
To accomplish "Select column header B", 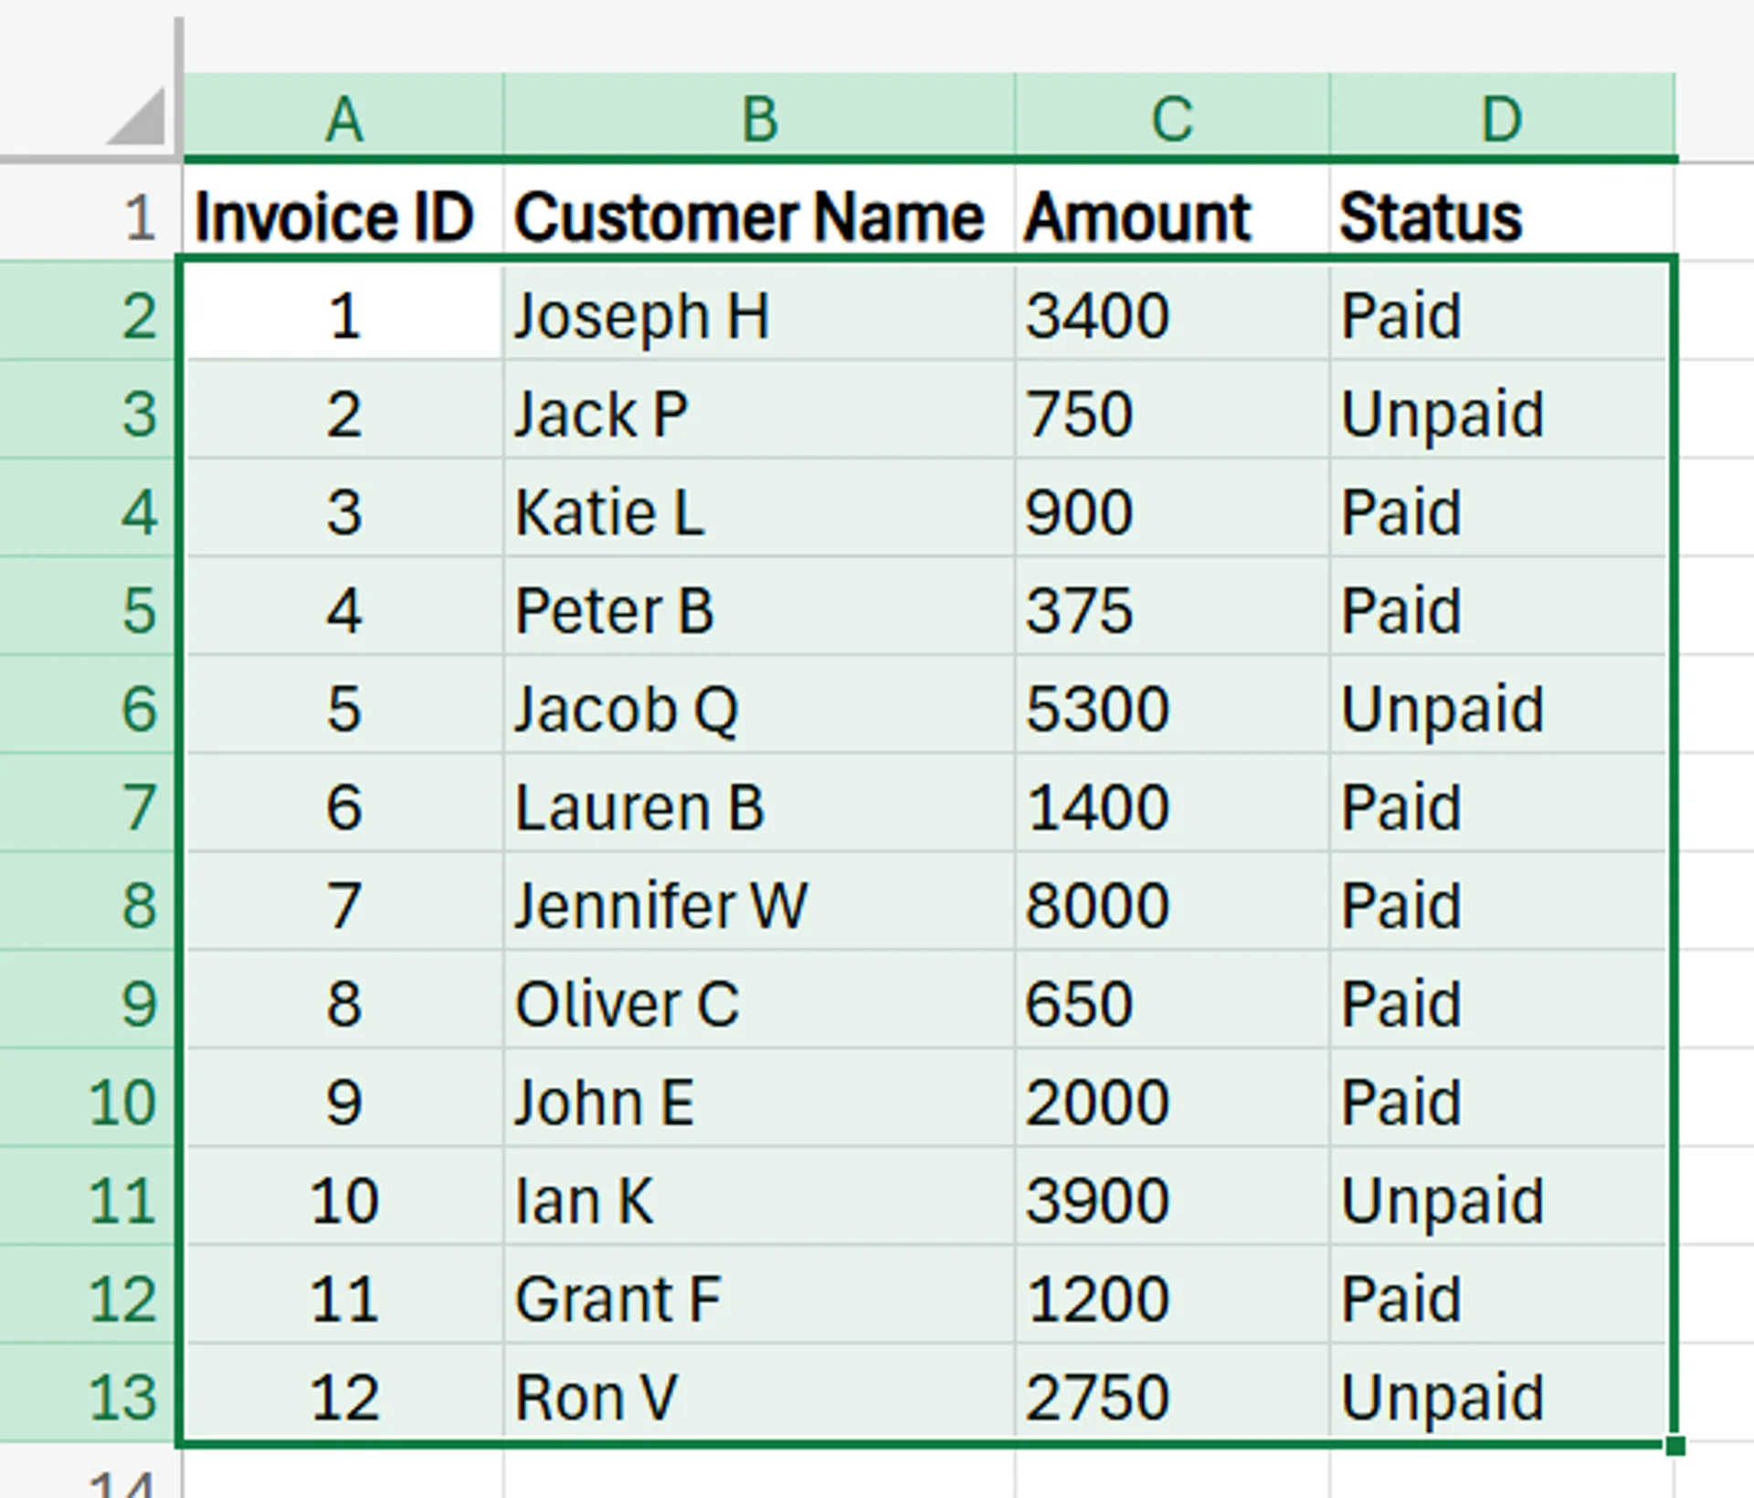I will 758,114.
